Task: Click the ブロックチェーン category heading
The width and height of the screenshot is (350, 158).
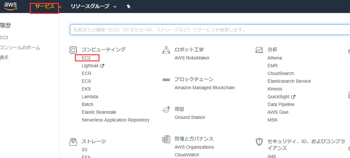Action: tap(194, 79)
